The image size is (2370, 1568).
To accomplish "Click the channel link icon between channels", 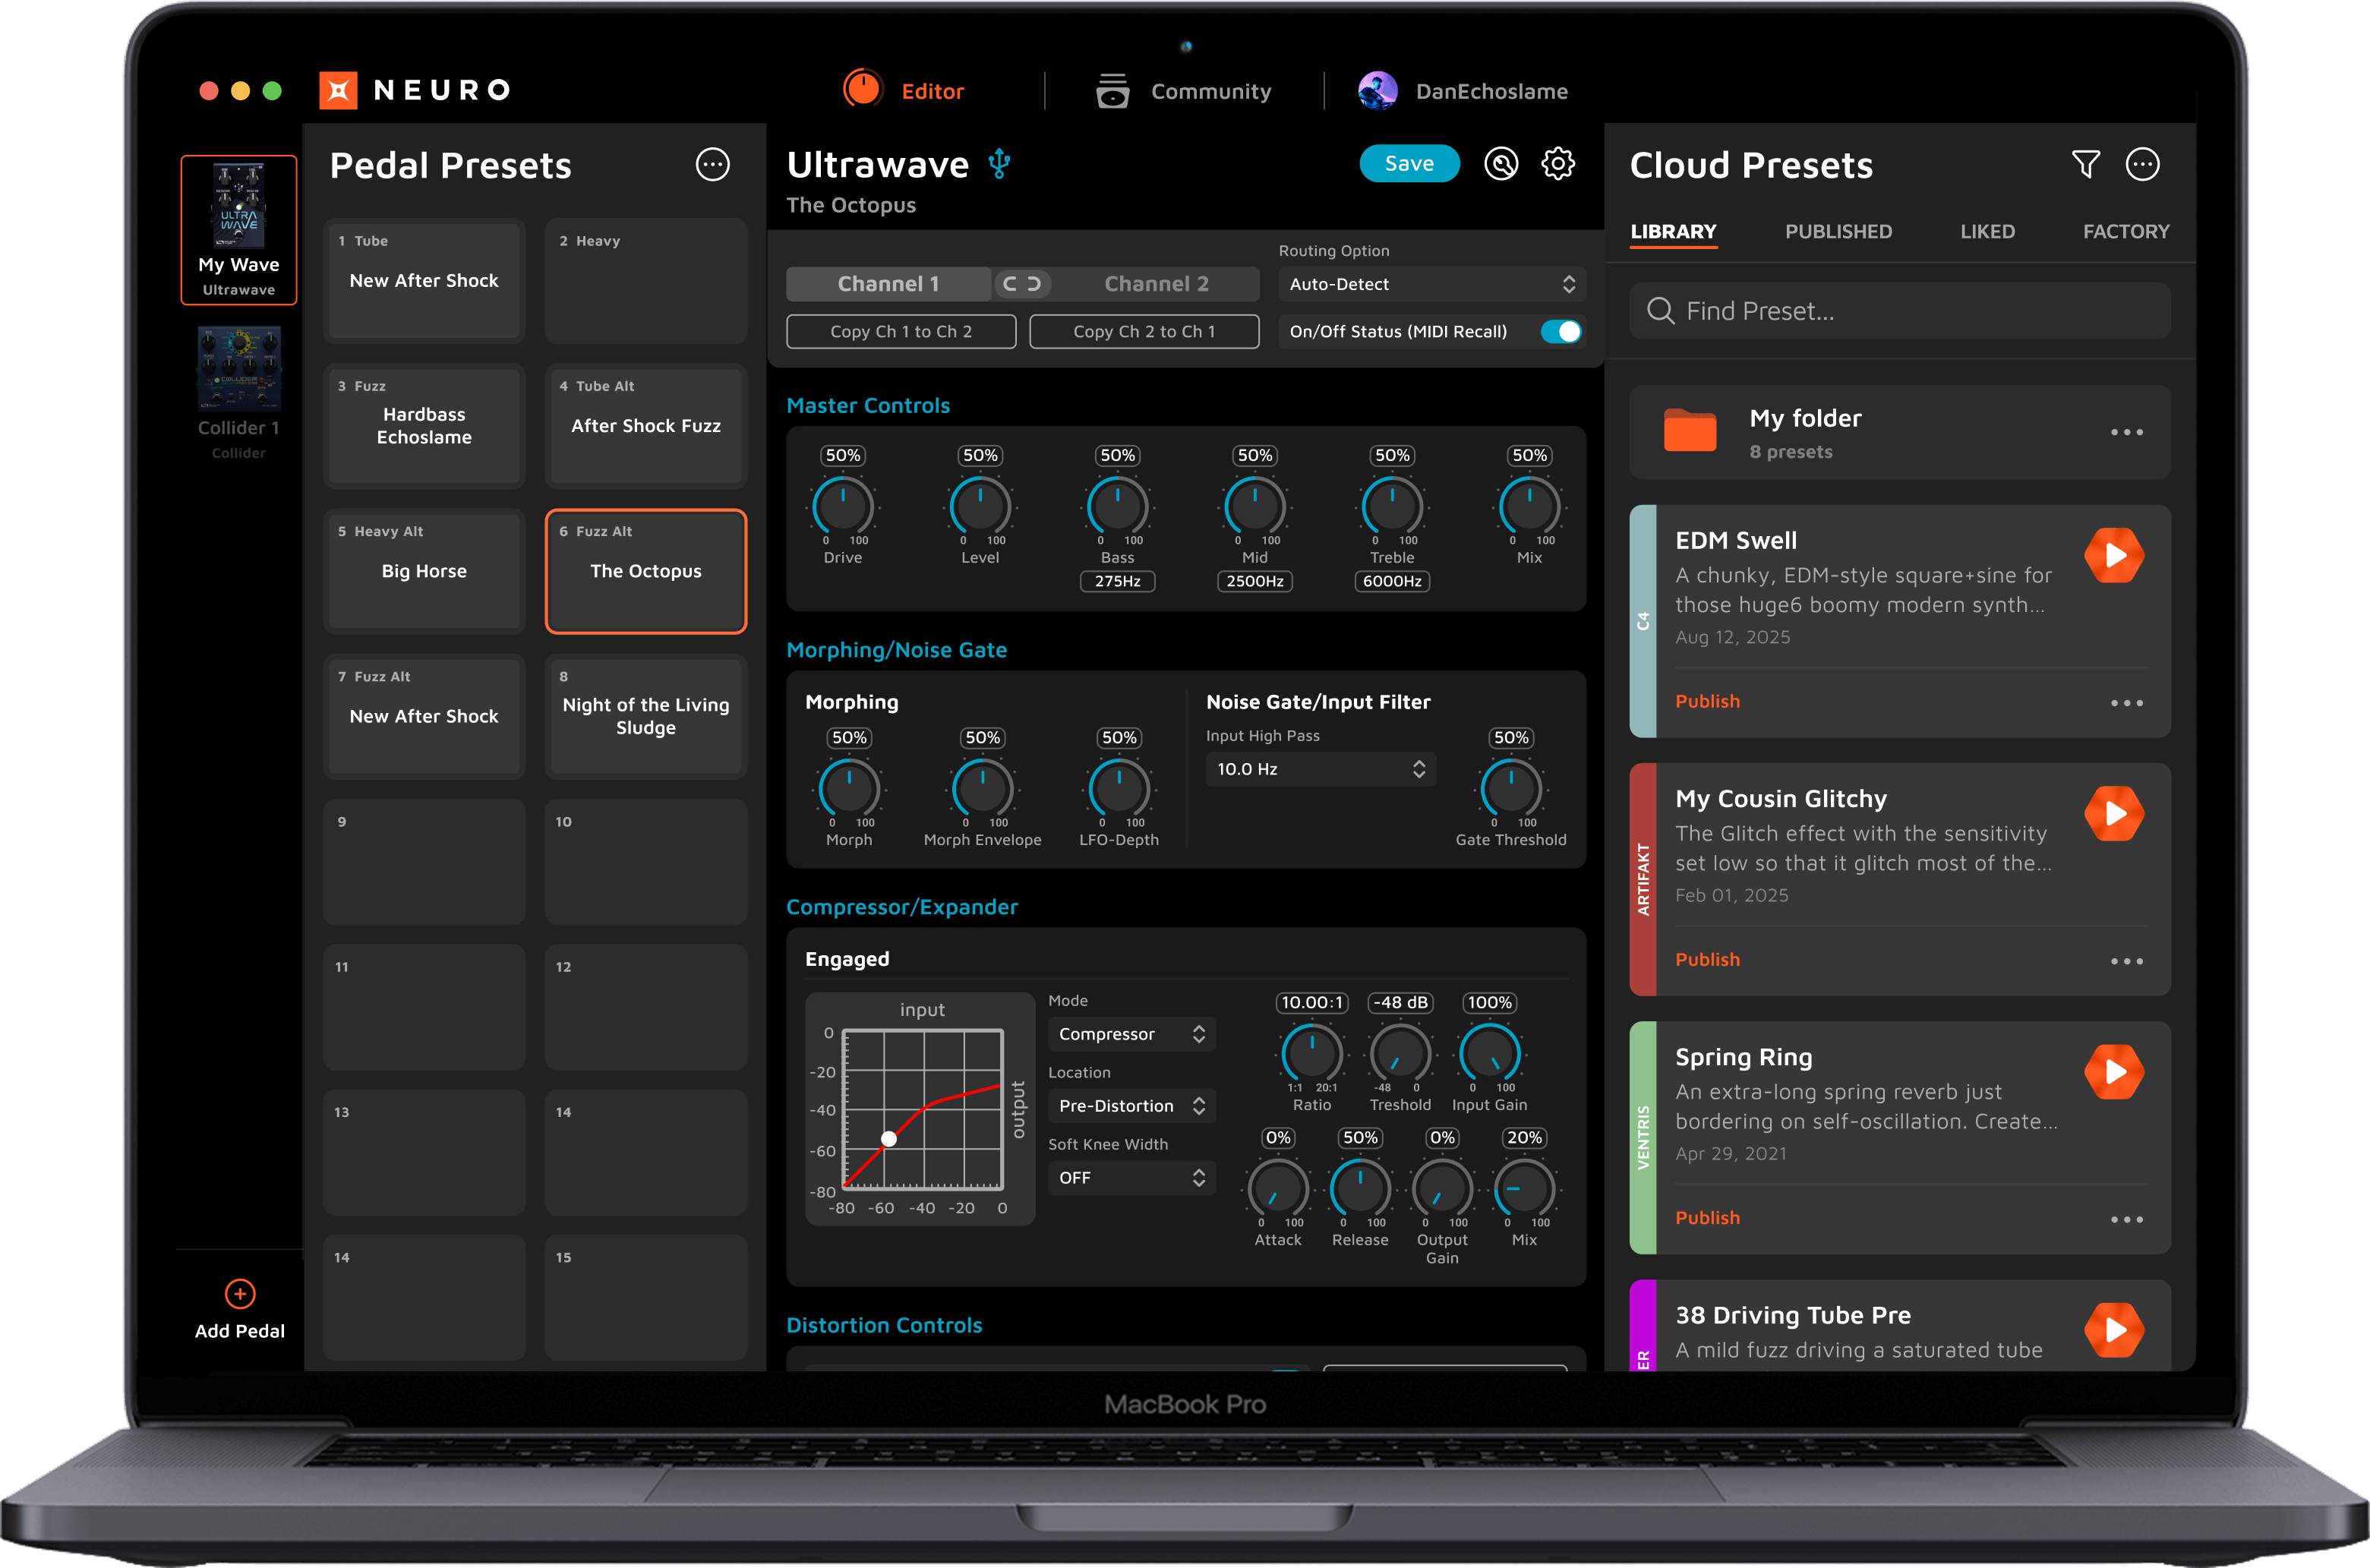I will [1021, 284].
